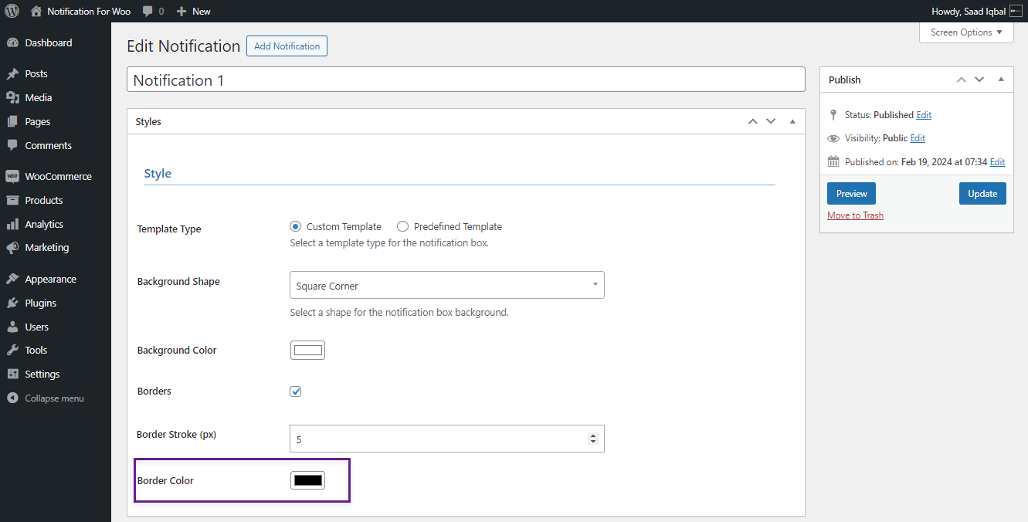Collapse the Styles panel with triangle toggle
Screen dimensions: 1028x522
792,122
